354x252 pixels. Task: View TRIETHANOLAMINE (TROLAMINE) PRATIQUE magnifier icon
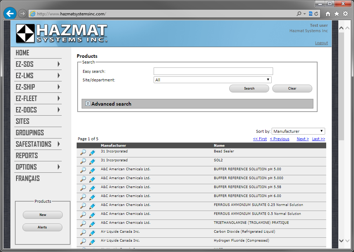pyautogui.click(x=83, y=224)
